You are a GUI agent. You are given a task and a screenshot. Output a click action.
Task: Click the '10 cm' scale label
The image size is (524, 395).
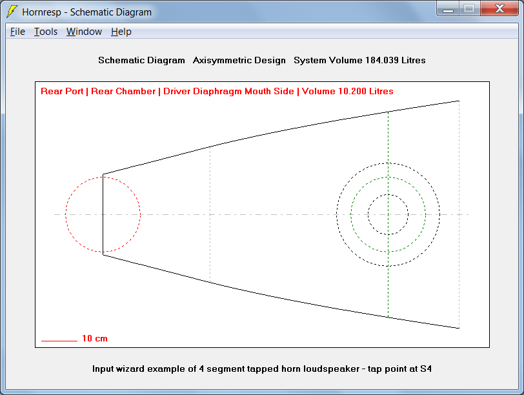coord(95,338)
